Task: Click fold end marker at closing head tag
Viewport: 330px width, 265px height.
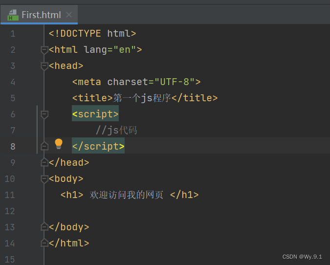Action: (44, 162)
